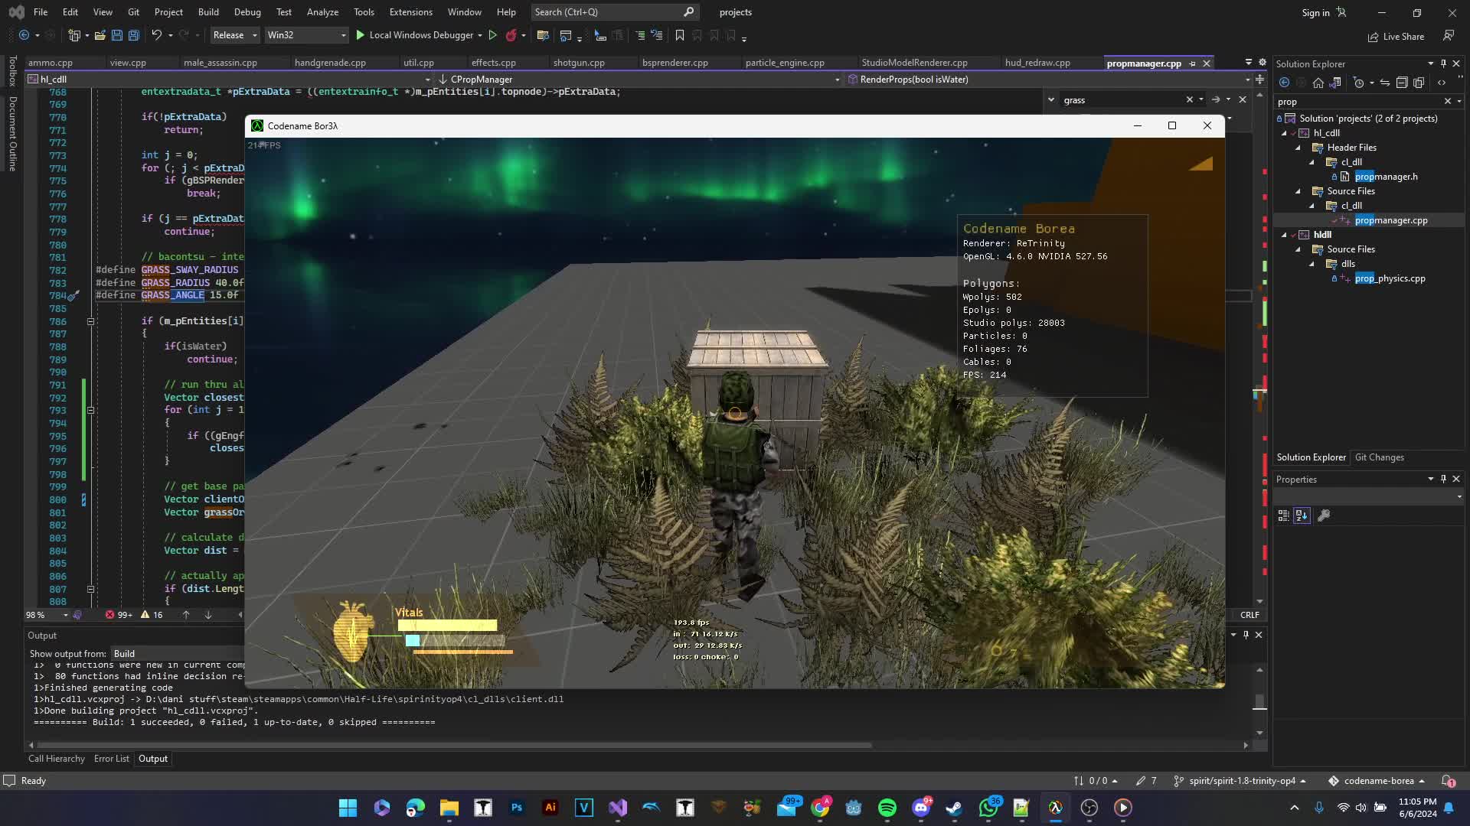Switch to the Git Changes tab
The height and width of the screenshot is (826, 1470).
point(1378,457)
